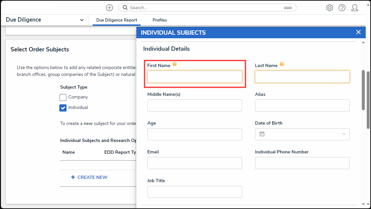The width and height of the screenshot is (371, 209).
Task: Click the plus create icon beside search
Action: 109,8
